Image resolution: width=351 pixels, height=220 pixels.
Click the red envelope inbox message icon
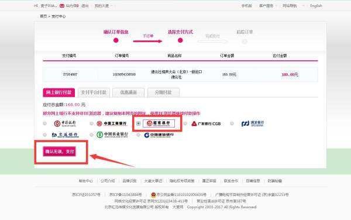(x=62, y=6)
